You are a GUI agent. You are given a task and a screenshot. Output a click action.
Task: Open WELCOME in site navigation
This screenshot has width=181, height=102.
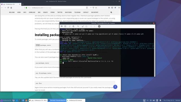coord(12,12)
